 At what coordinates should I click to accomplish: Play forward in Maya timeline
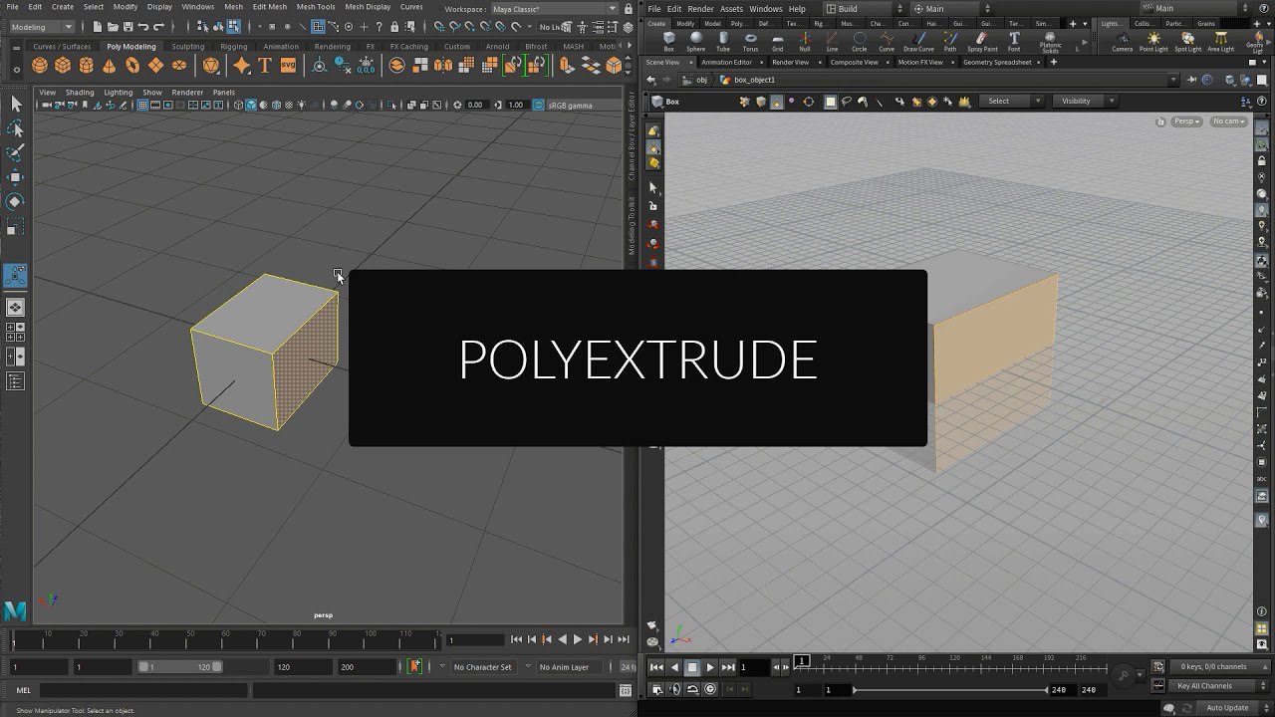click(x=577, y=639)
